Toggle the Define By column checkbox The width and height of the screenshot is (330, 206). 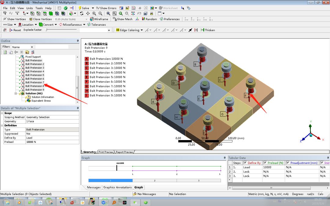(245, 163)
